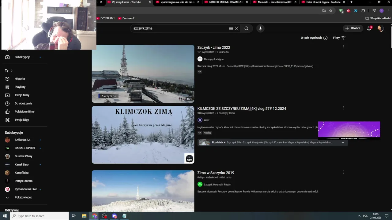This screenshot has width=392, height=220.
Task: Switch to the Mamm0n tab
Action: [x=275, y=2]
